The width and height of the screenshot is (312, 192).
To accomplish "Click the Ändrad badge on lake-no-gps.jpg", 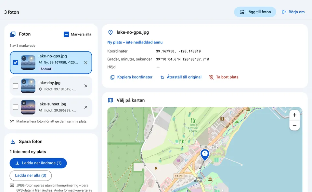I will pos(46,69).
